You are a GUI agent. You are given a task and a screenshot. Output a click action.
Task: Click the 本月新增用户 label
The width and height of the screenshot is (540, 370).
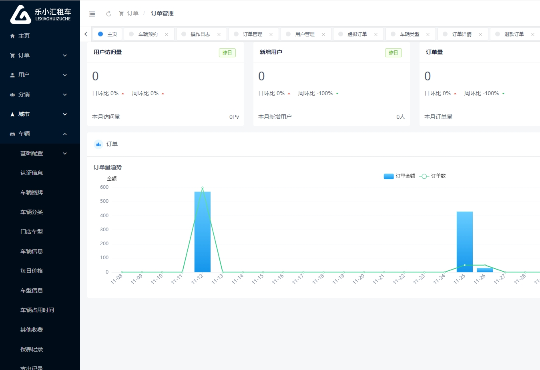pos(275,117)
